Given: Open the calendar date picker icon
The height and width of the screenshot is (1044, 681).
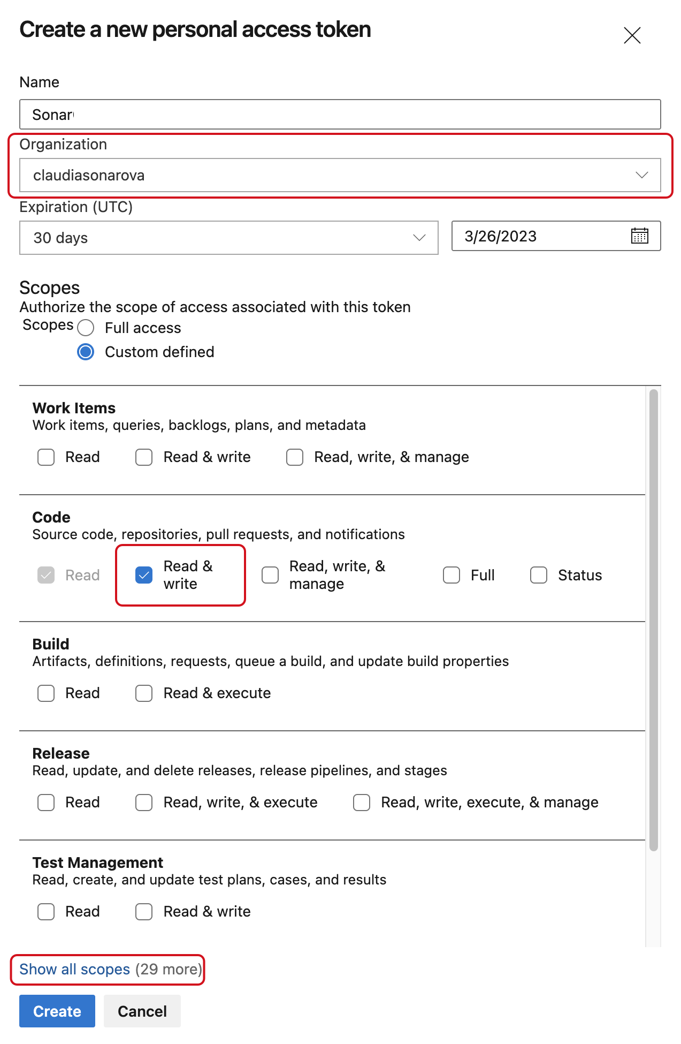Looking at the screenshot, I should click(639, 236).
